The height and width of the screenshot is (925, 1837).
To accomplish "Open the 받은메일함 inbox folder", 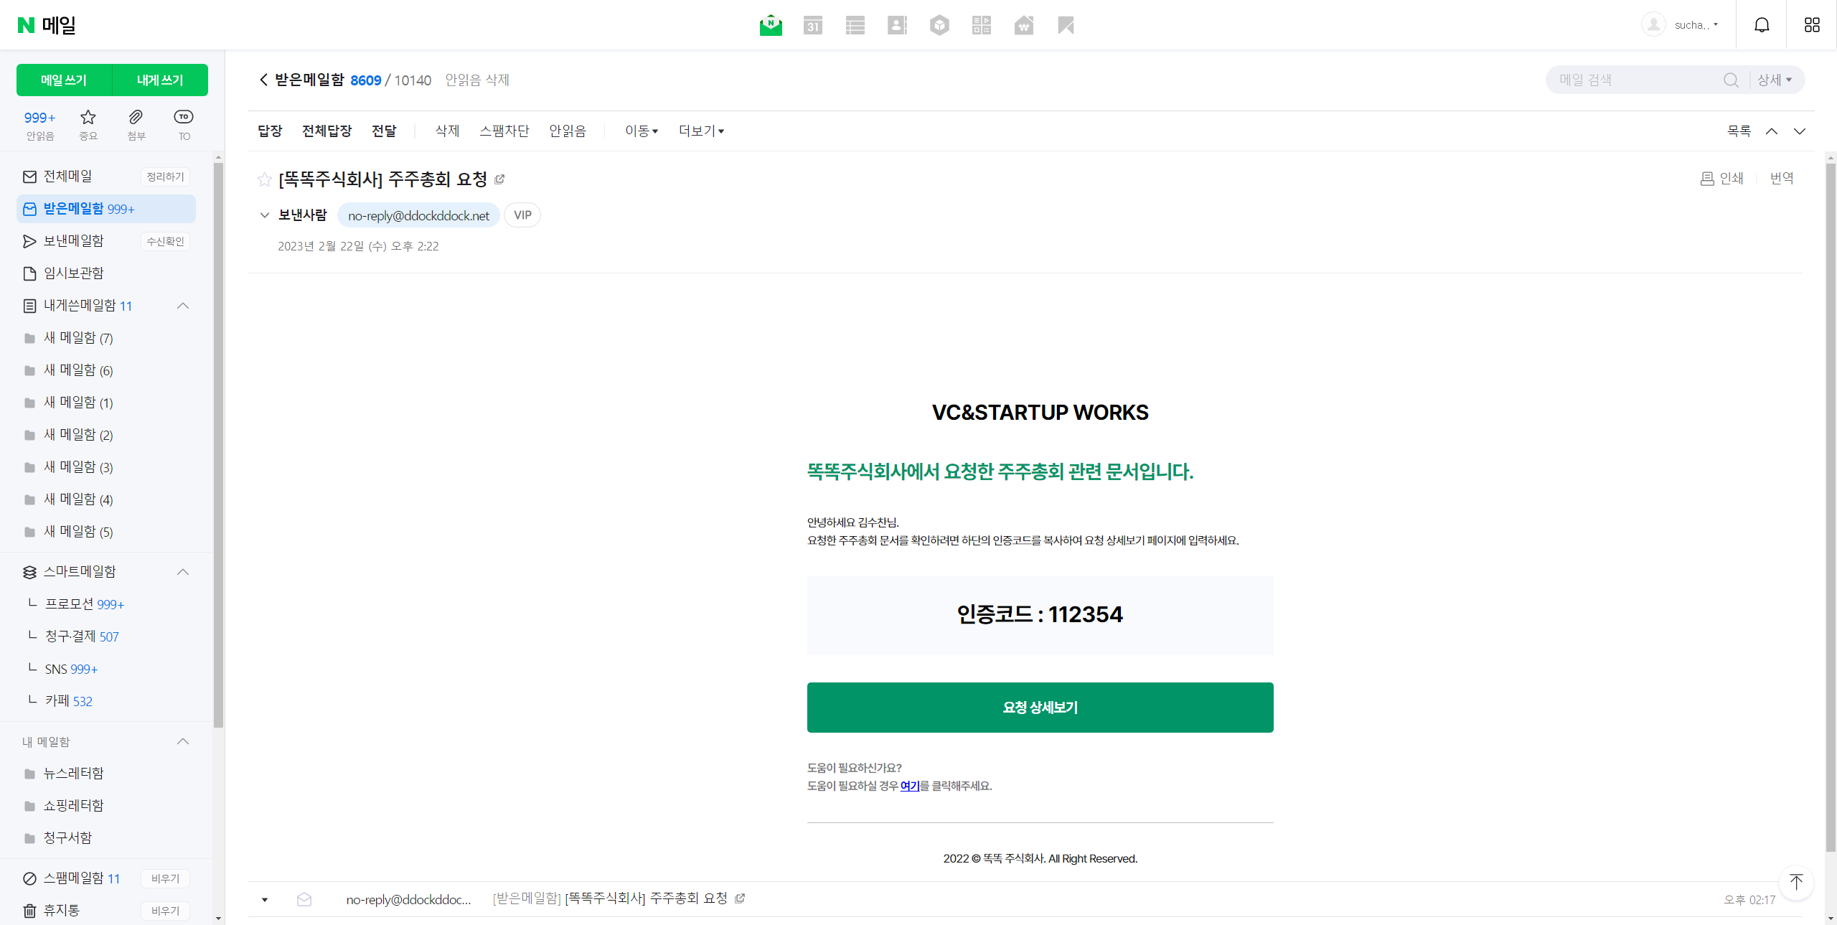I will click(74, 209).
